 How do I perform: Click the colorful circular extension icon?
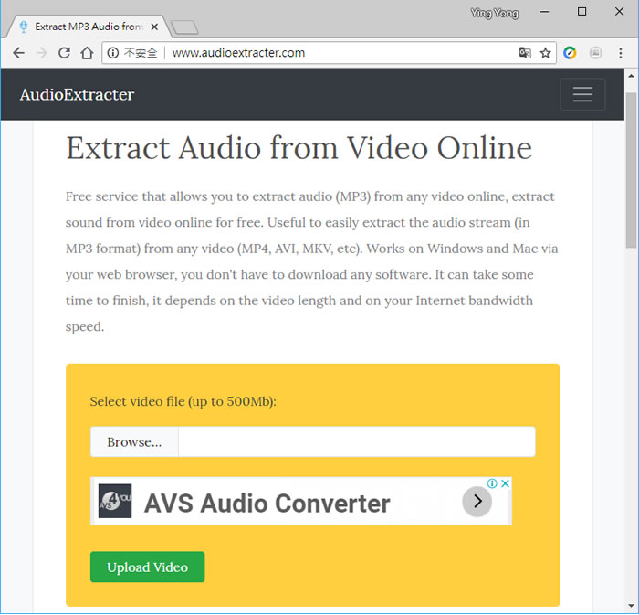pos(570,53)
